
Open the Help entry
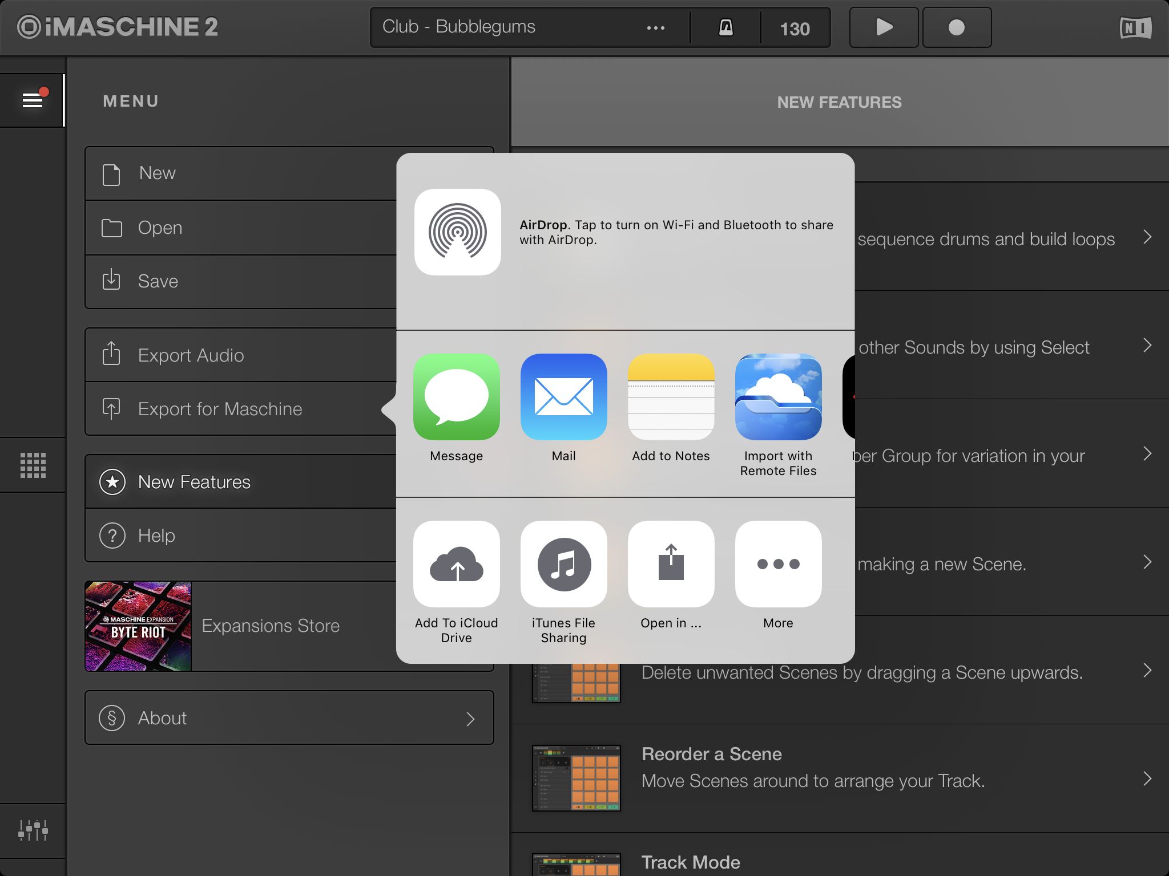pos(241,536)
